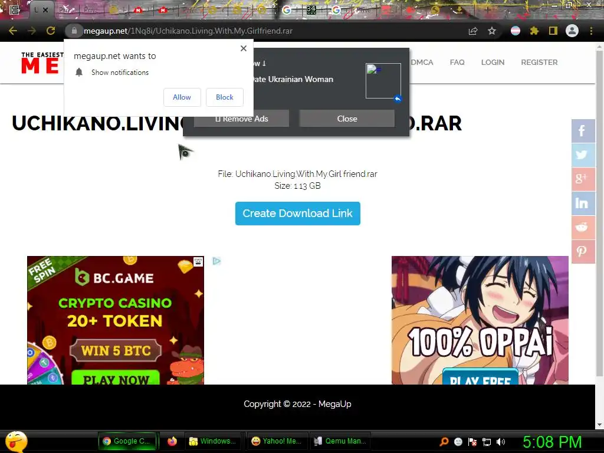Screen dimensions: 604x453
Task: Open the Extensions puzzle-piece menu
Action: click(534, 31)
